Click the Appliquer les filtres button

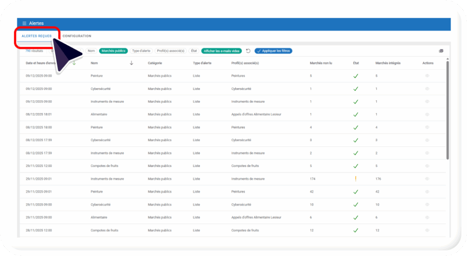[x=273, y=51]
